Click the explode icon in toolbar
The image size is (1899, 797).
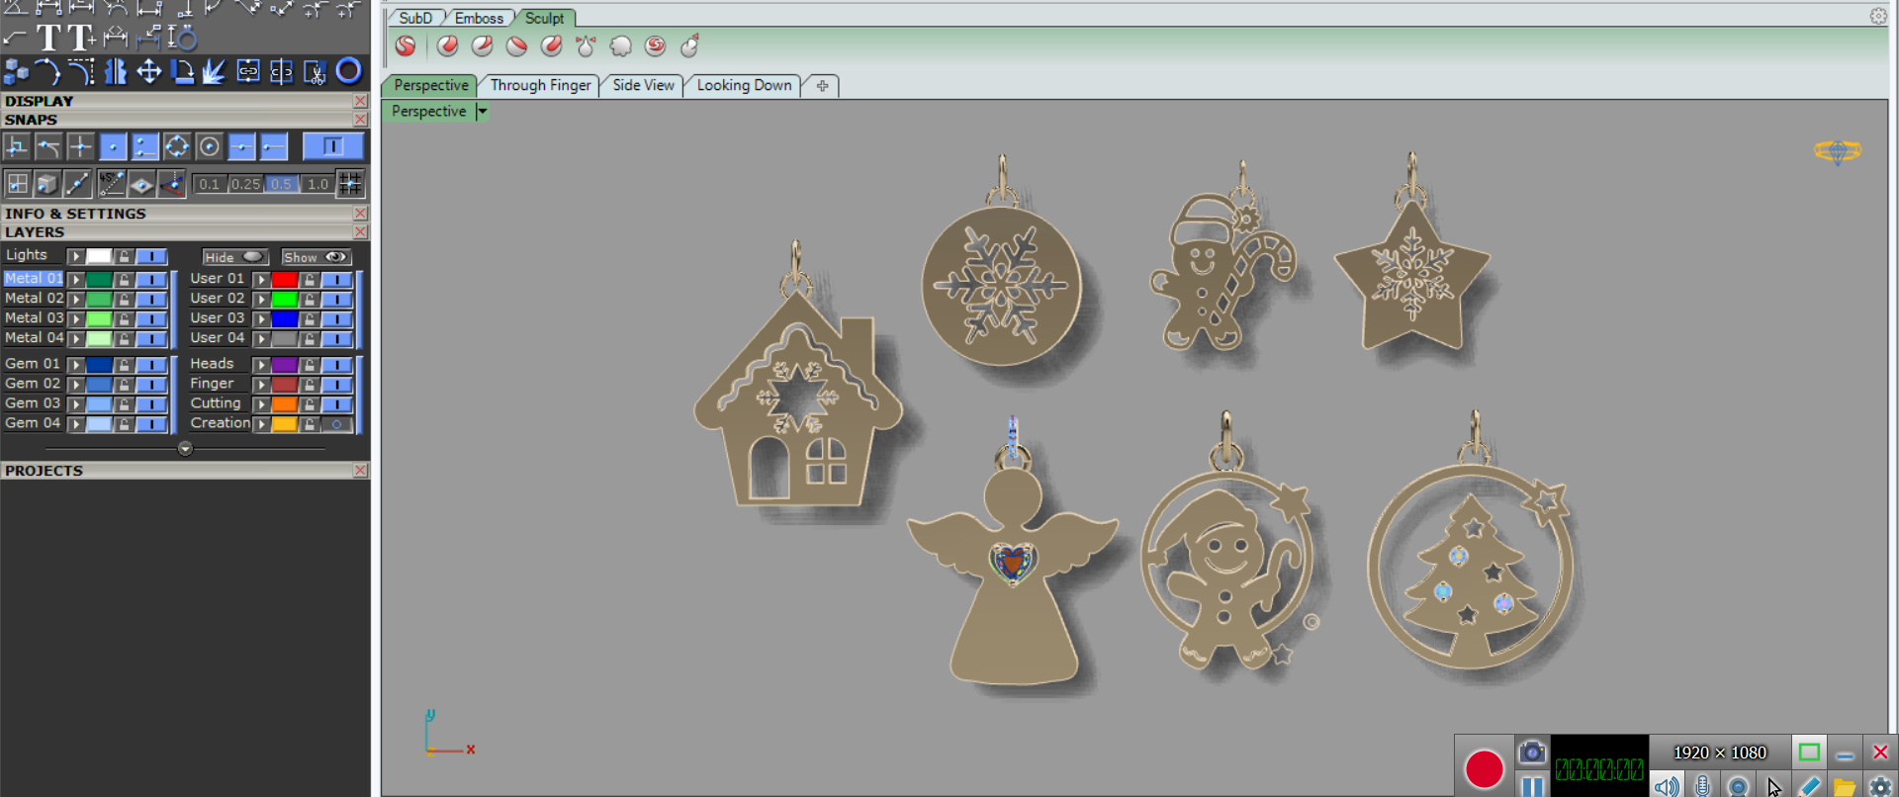214,71
